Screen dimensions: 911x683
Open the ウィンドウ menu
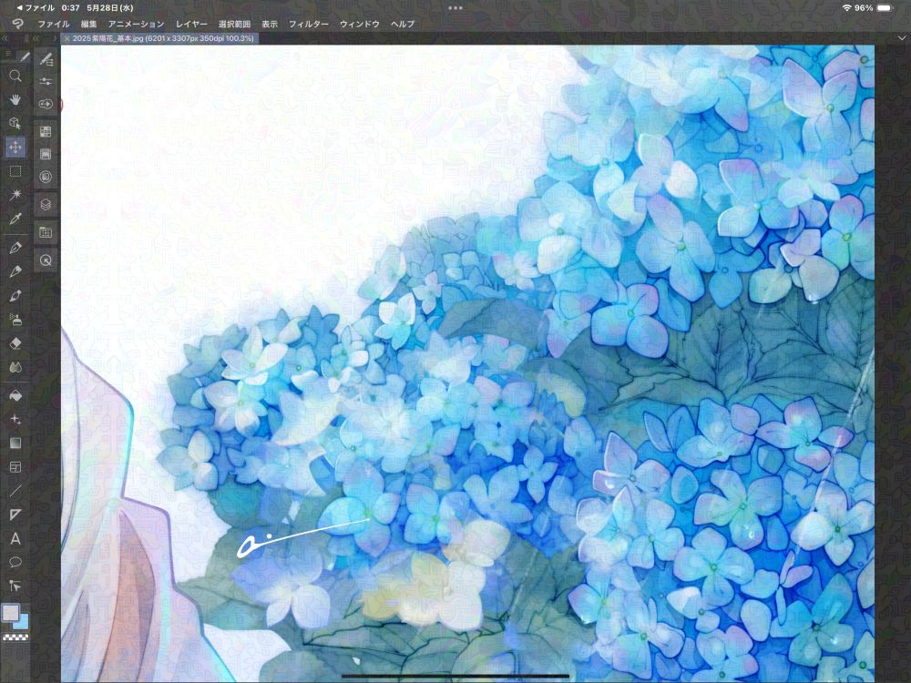[360, 24]
